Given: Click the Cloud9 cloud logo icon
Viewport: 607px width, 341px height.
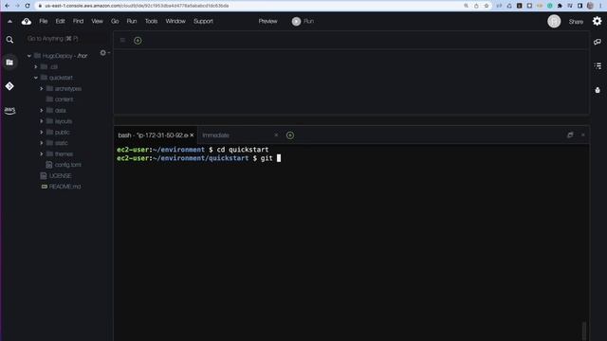Looking at the screenshot, I should click(x=27, y=21).
